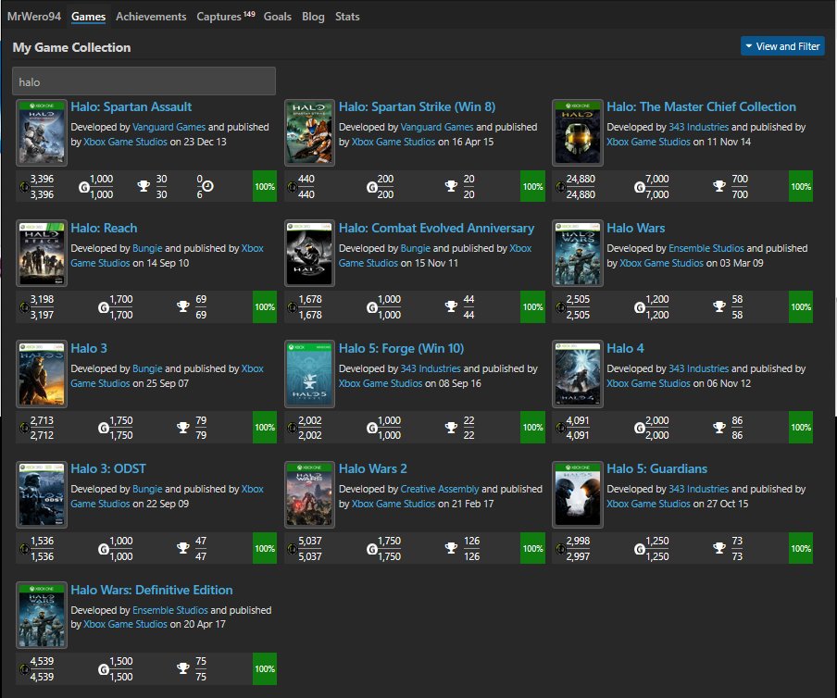Click Halo: Reach trophy icon
The image size is (837, 698).
click(183, 306)
